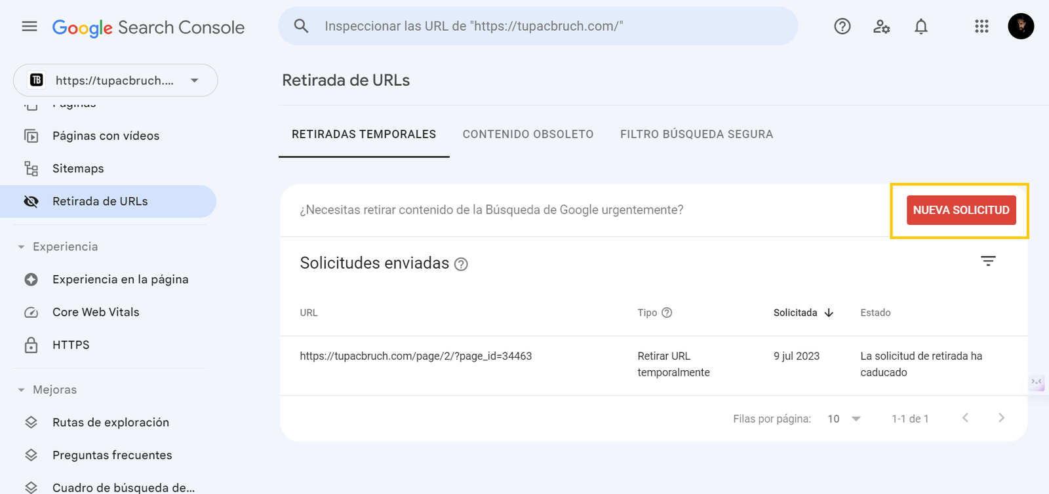The height and width of the screenshot is (494, 1049).
Task: Collapse the Experiencia section
Action: point(22,247)
